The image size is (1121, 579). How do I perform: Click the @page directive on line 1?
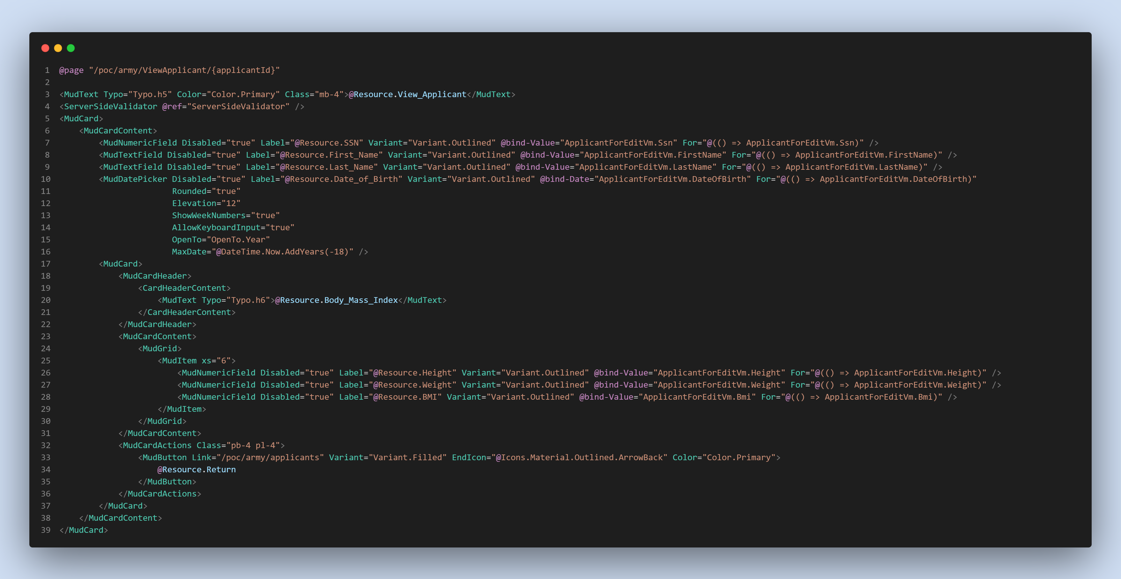coord(71,70)
